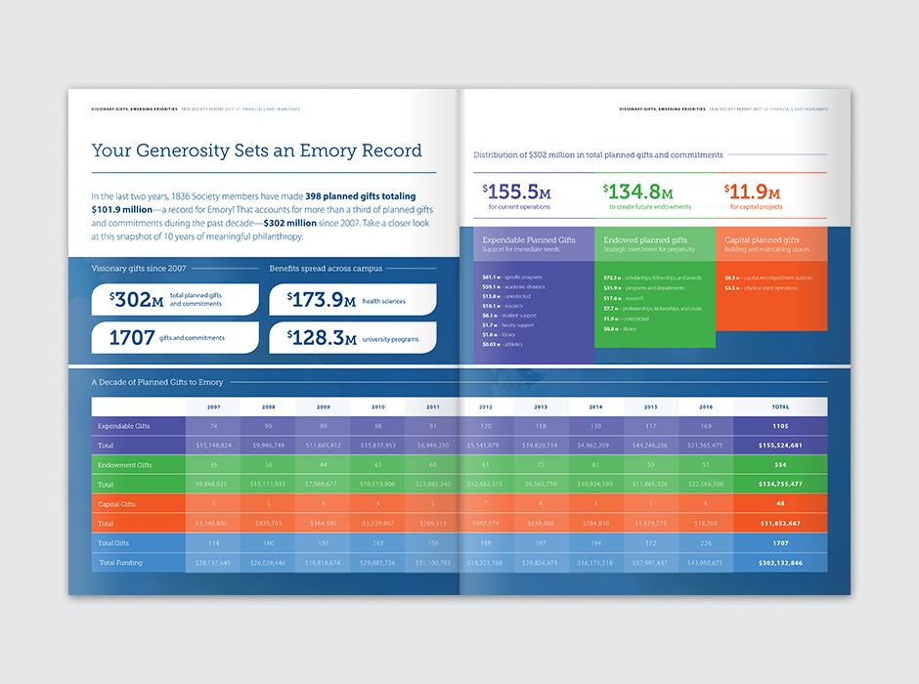The image size is (919, 684).
Task: Click "A Decade of Planned Gifts to Emory" heading
Action: pyautogui.click(x=157, y=382)
